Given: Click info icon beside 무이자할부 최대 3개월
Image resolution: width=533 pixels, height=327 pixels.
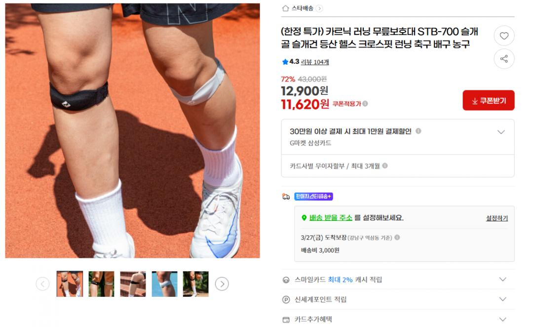Looking at the screenshot, I should click(x=385, y=165).
